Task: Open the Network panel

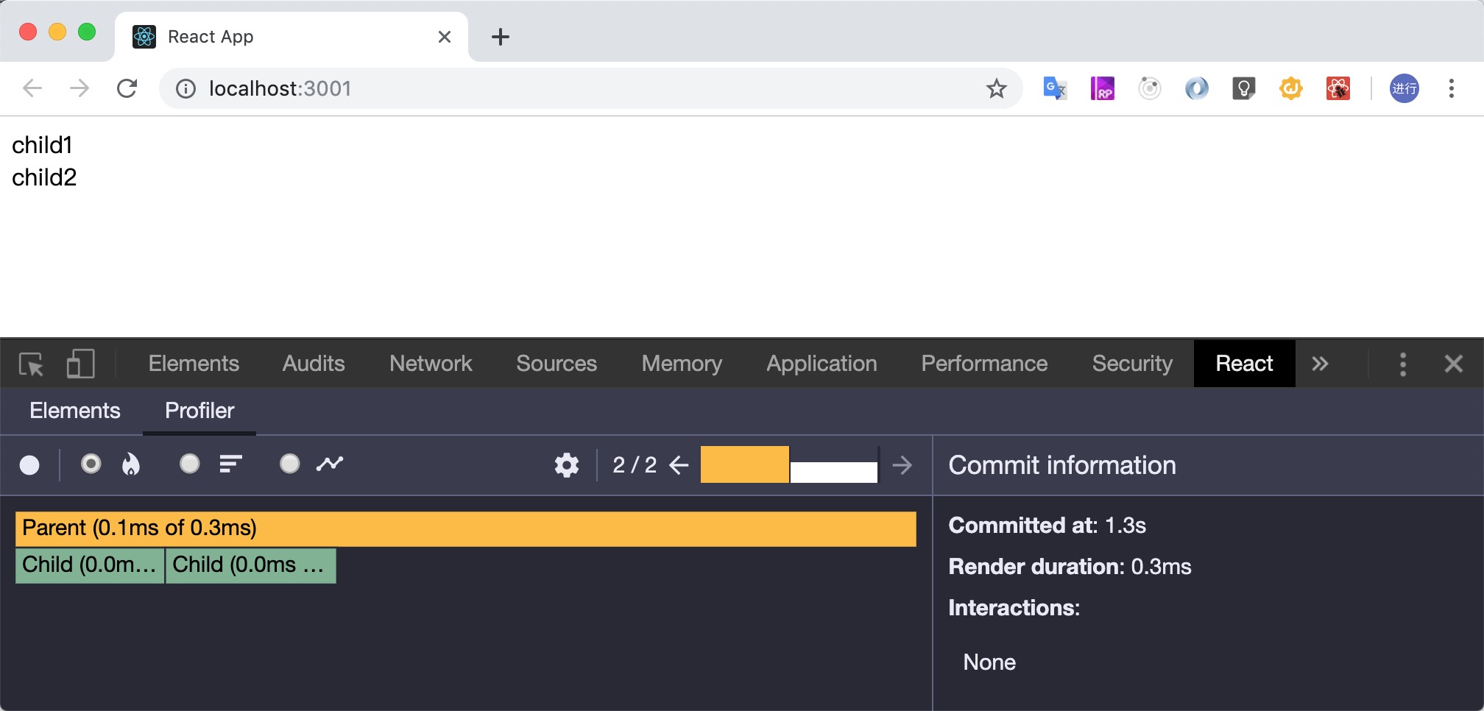Action: point(431,364)
